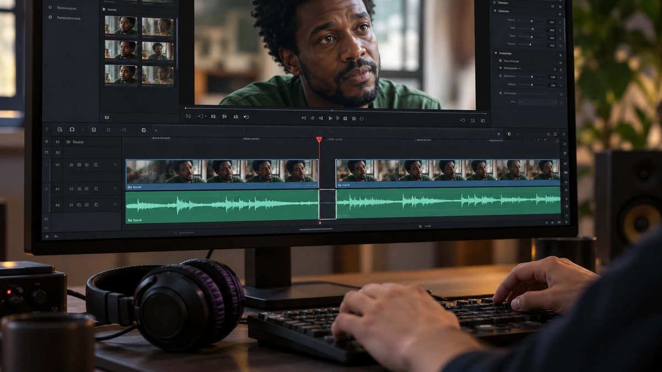Image resolution: width=662 pixels, height=372 pixels.
Task: Jump to the first frame in viewer
Action: pyautogui.click(x=304, y=118)
